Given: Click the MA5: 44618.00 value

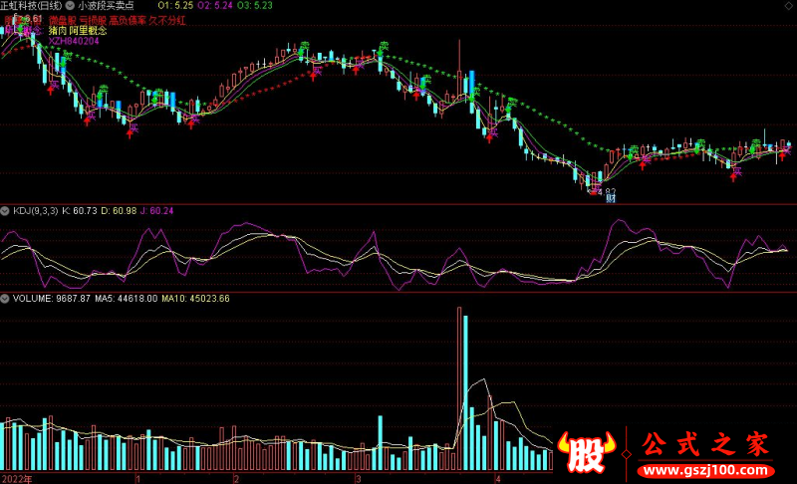Looking at the screenshot, I should [x=127, y=299].
